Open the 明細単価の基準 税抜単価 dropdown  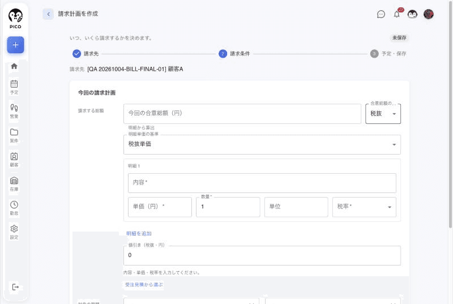click(x=262, y=144)
